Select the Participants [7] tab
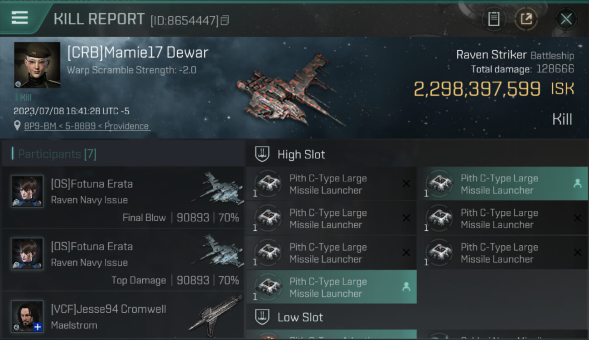Viewport: 589px width, 340px height. tap(57, 154)
